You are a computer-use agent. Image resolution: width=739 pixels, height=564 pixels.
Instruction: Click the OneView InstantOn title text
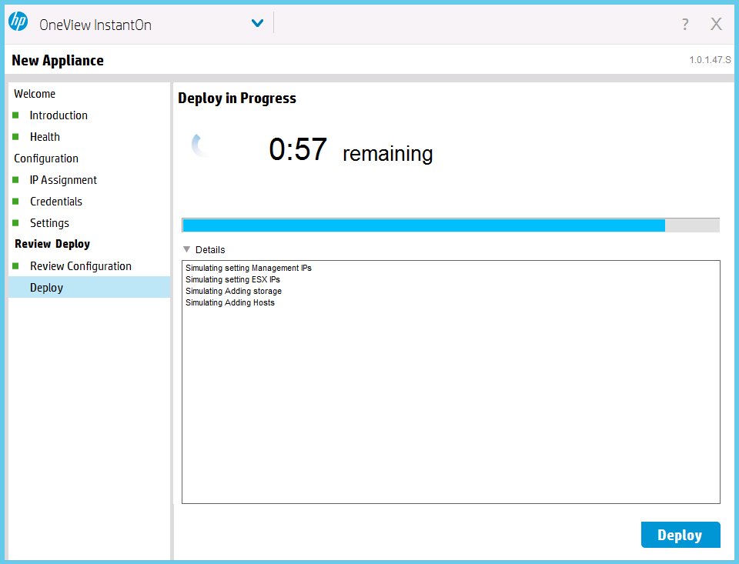95,25
